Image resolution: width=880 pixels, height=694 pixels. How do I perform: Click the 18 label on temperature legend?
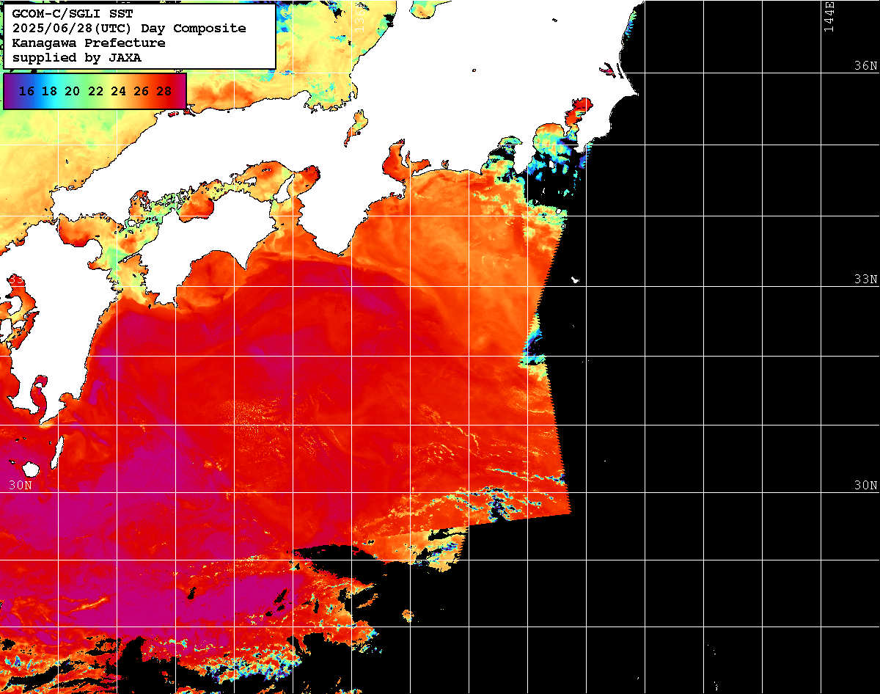click(x=49, y=92)
